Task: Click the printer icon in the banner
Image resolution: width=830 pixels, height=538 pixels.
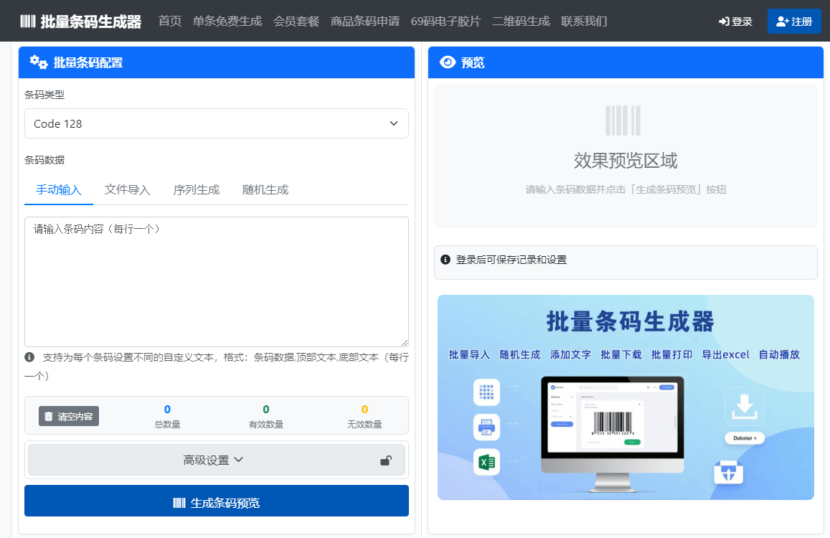Action: (x=486, y=427)
